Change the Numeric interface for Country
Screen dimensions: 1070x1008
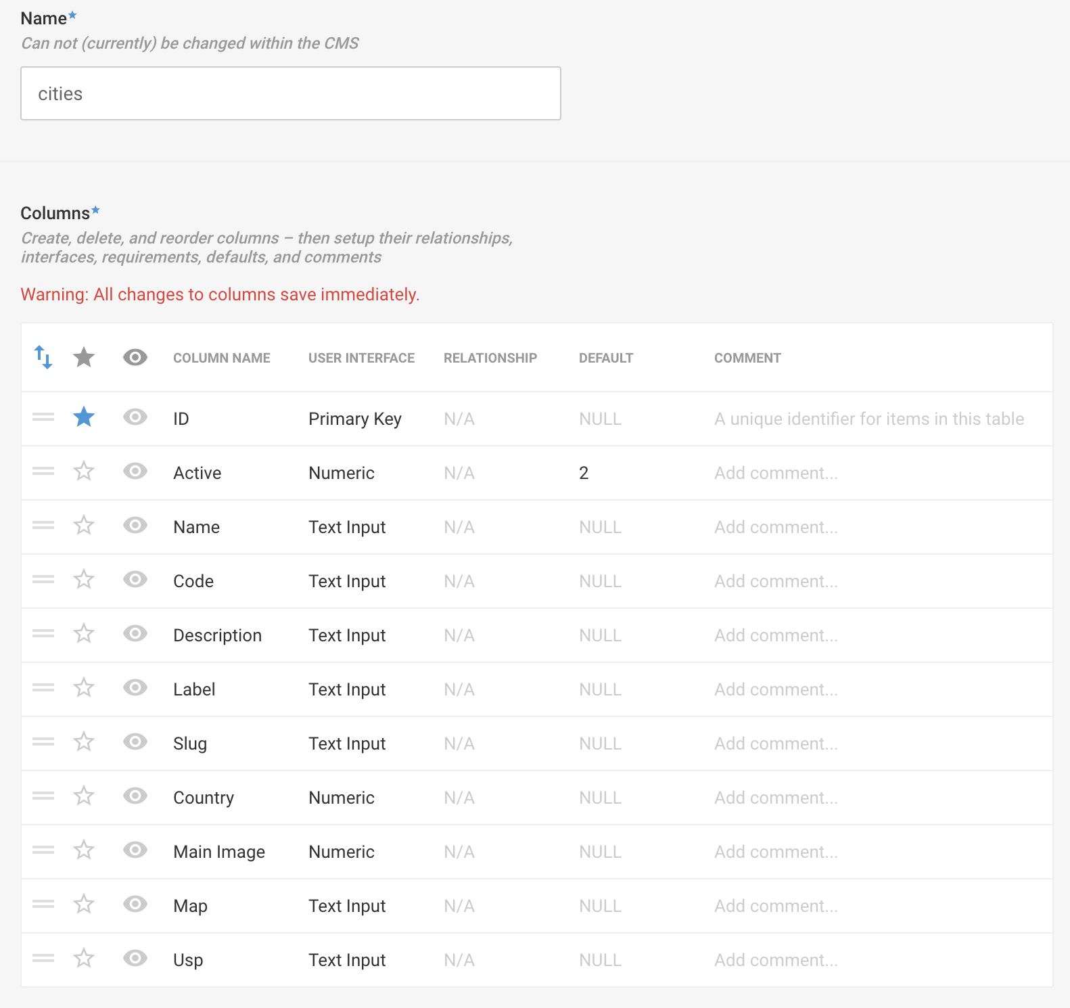[342, 798]
